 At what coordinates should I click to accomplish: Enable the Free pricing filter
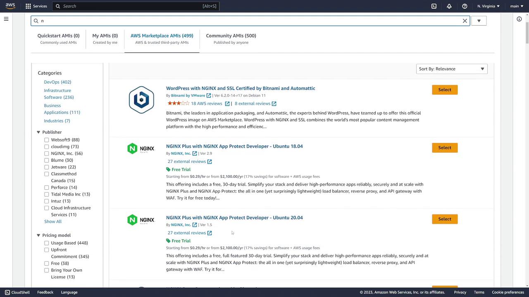[x=47, y=264]
